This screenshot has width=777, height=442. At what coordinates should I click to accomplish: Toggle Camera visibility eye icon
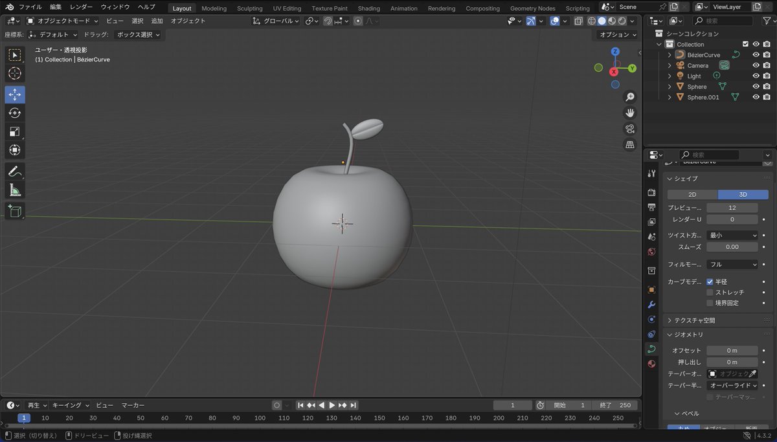point(756,65)
